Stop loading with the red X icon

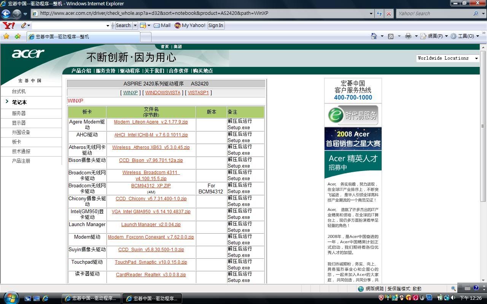tap(389, 13)
